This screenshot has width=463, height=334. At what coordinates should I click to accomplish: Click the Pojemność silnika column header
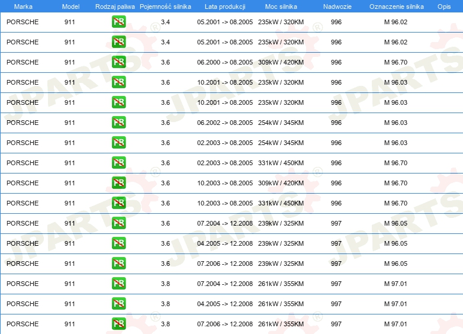click(165, 7)
